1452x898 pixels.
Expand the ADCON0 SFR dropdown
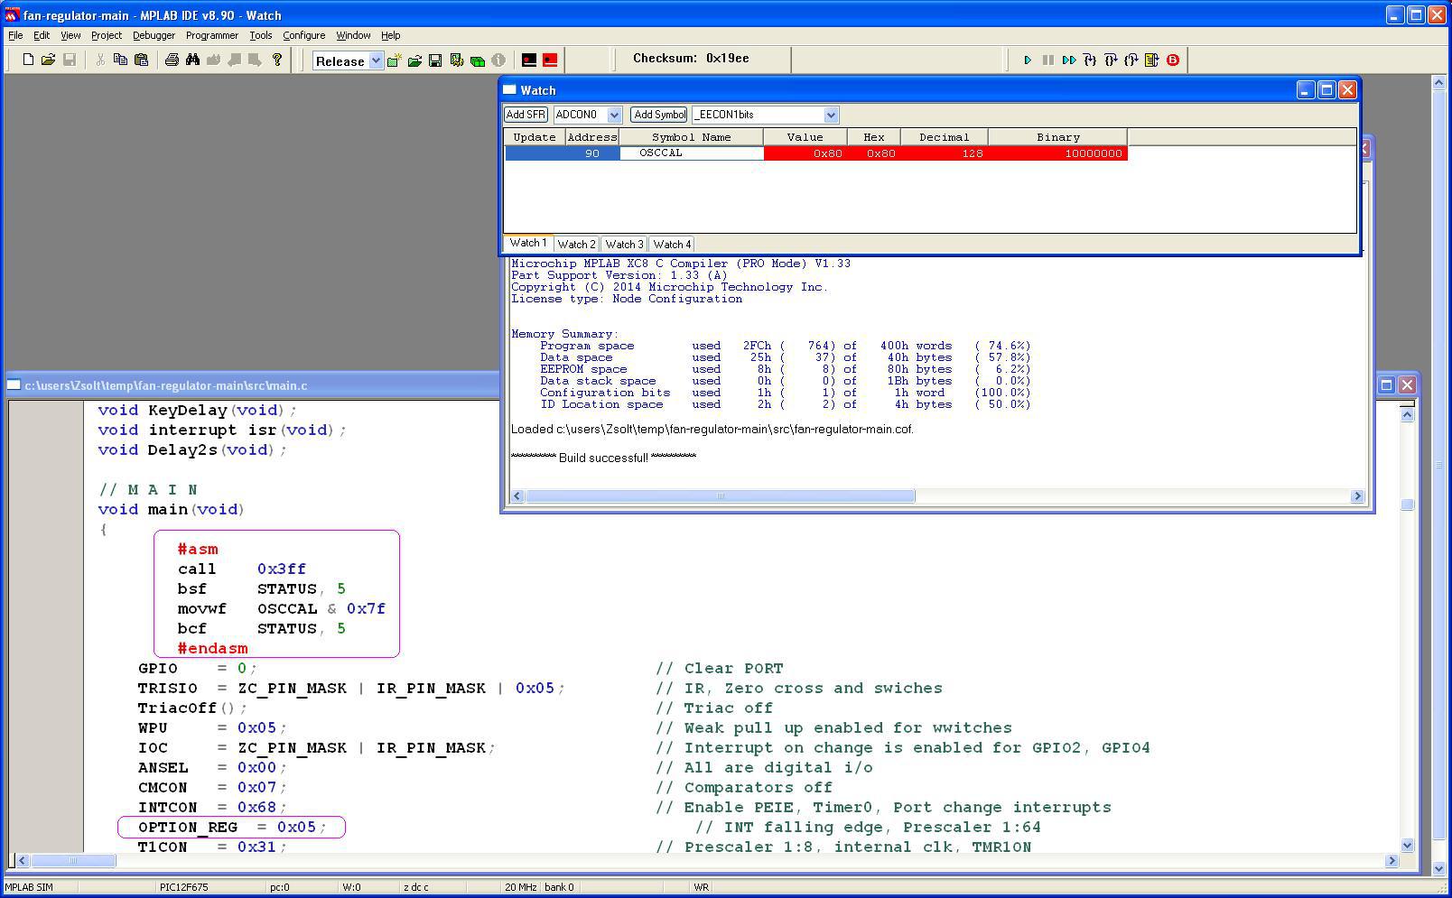pyautogui.click(x=614, y=115)
